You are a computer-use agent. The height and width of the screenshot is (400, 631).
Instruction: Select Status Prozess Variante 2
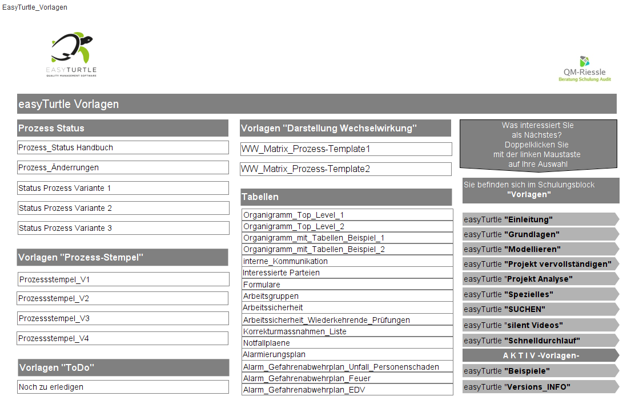tap(123, 208)
